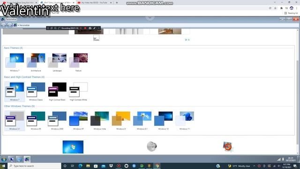
Task: Expand the round chevron above Personalize window
Action: tap(150, 17)
